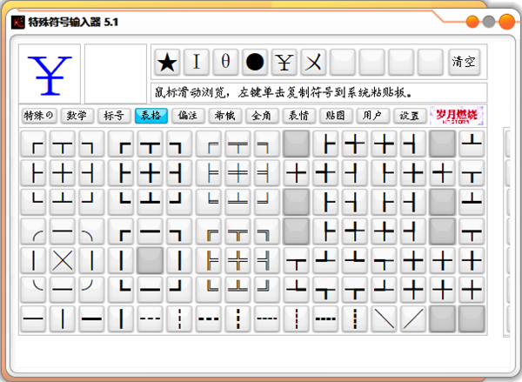Viewport: 522px width, 382px height.
Task: Open the 贴图 tab
Action: [336, 116]
